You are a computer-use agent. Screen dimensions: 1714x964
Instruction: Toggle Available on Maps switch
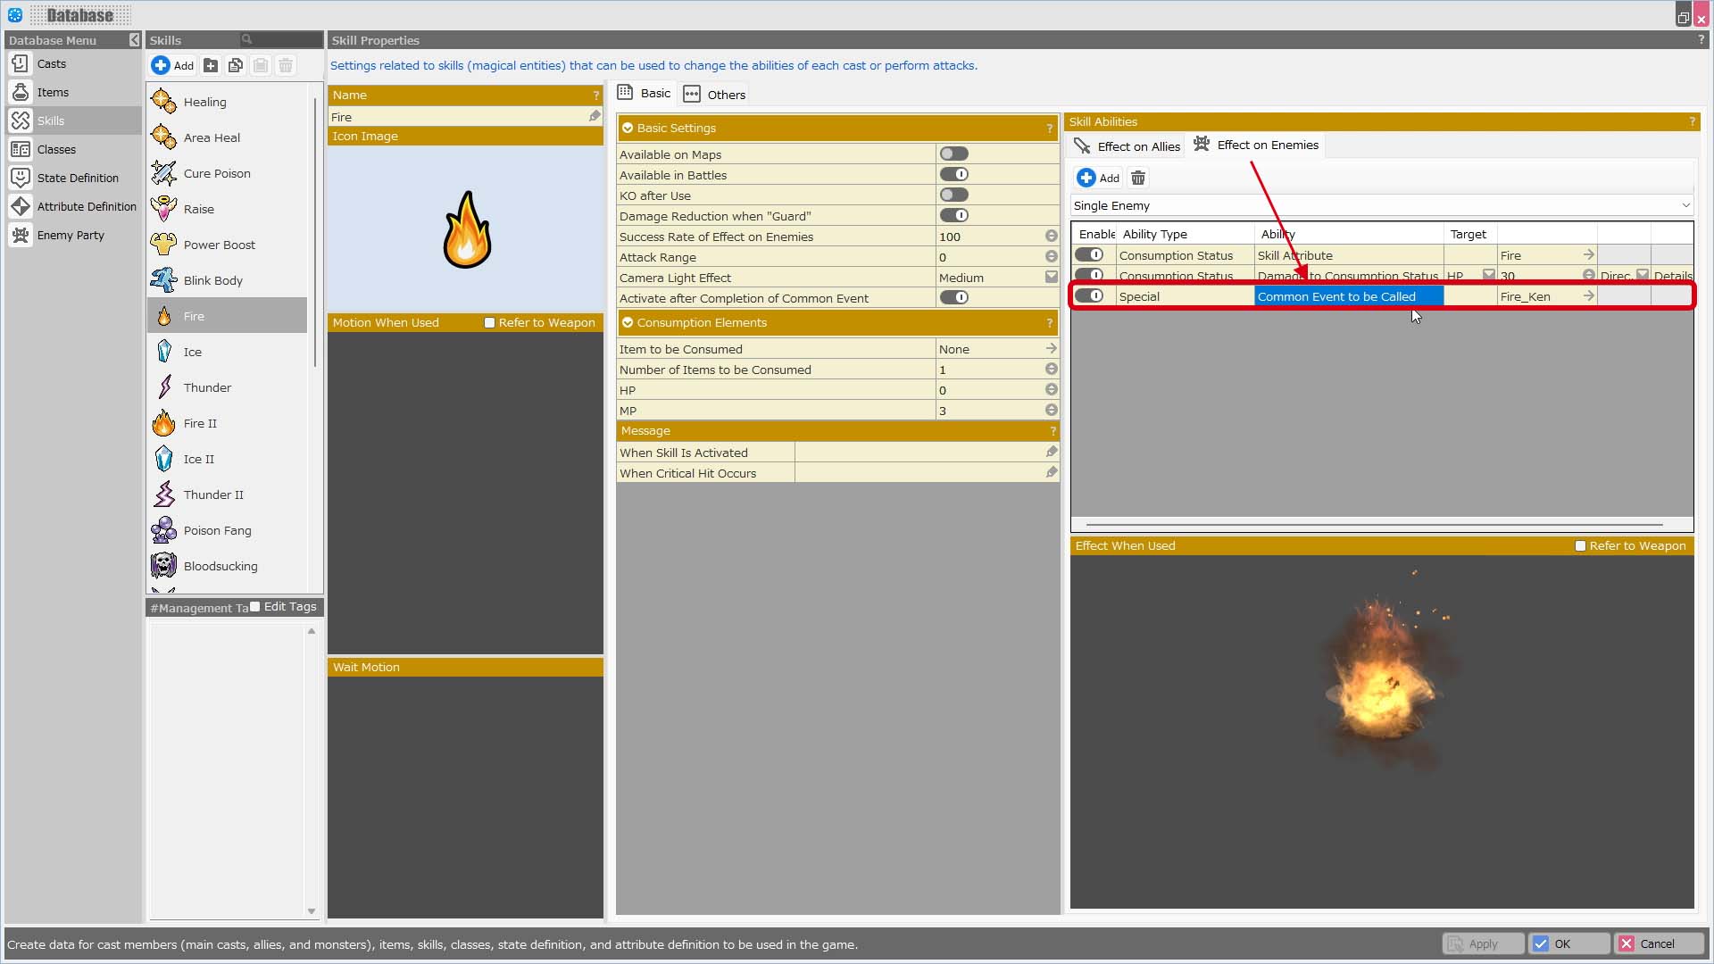click(x=953, y=154)
